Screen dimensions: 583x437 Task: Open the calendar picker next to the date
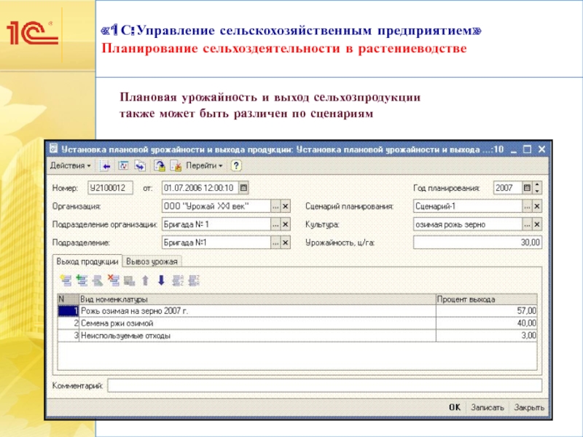[x=243, y=188]
